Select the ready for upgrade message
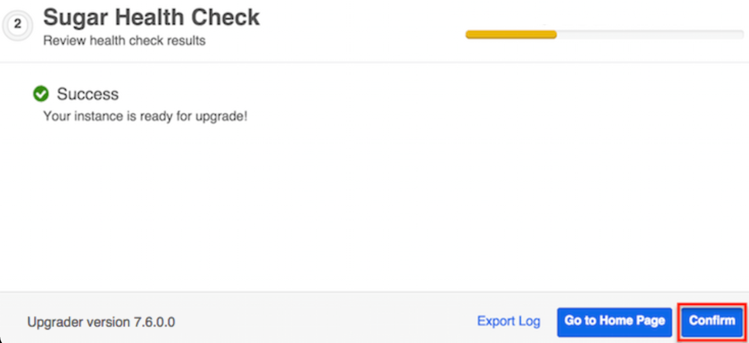749x343 pixels. coord(145,116)
